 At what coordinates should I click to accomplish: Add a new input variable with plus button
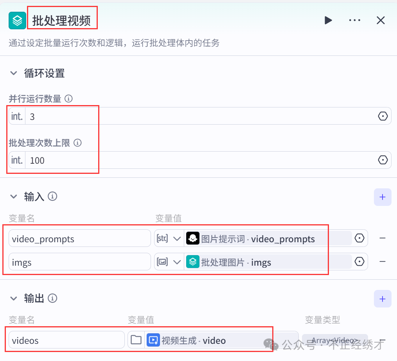tap(383, 197)
